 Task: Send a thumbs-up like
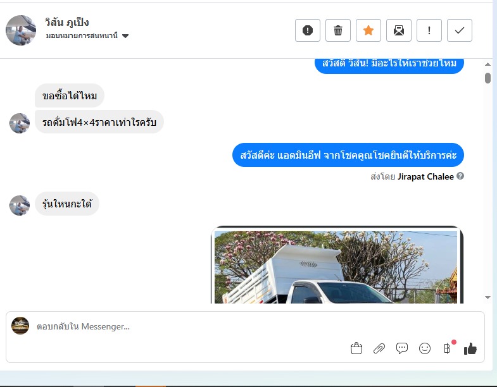[470, 348]
